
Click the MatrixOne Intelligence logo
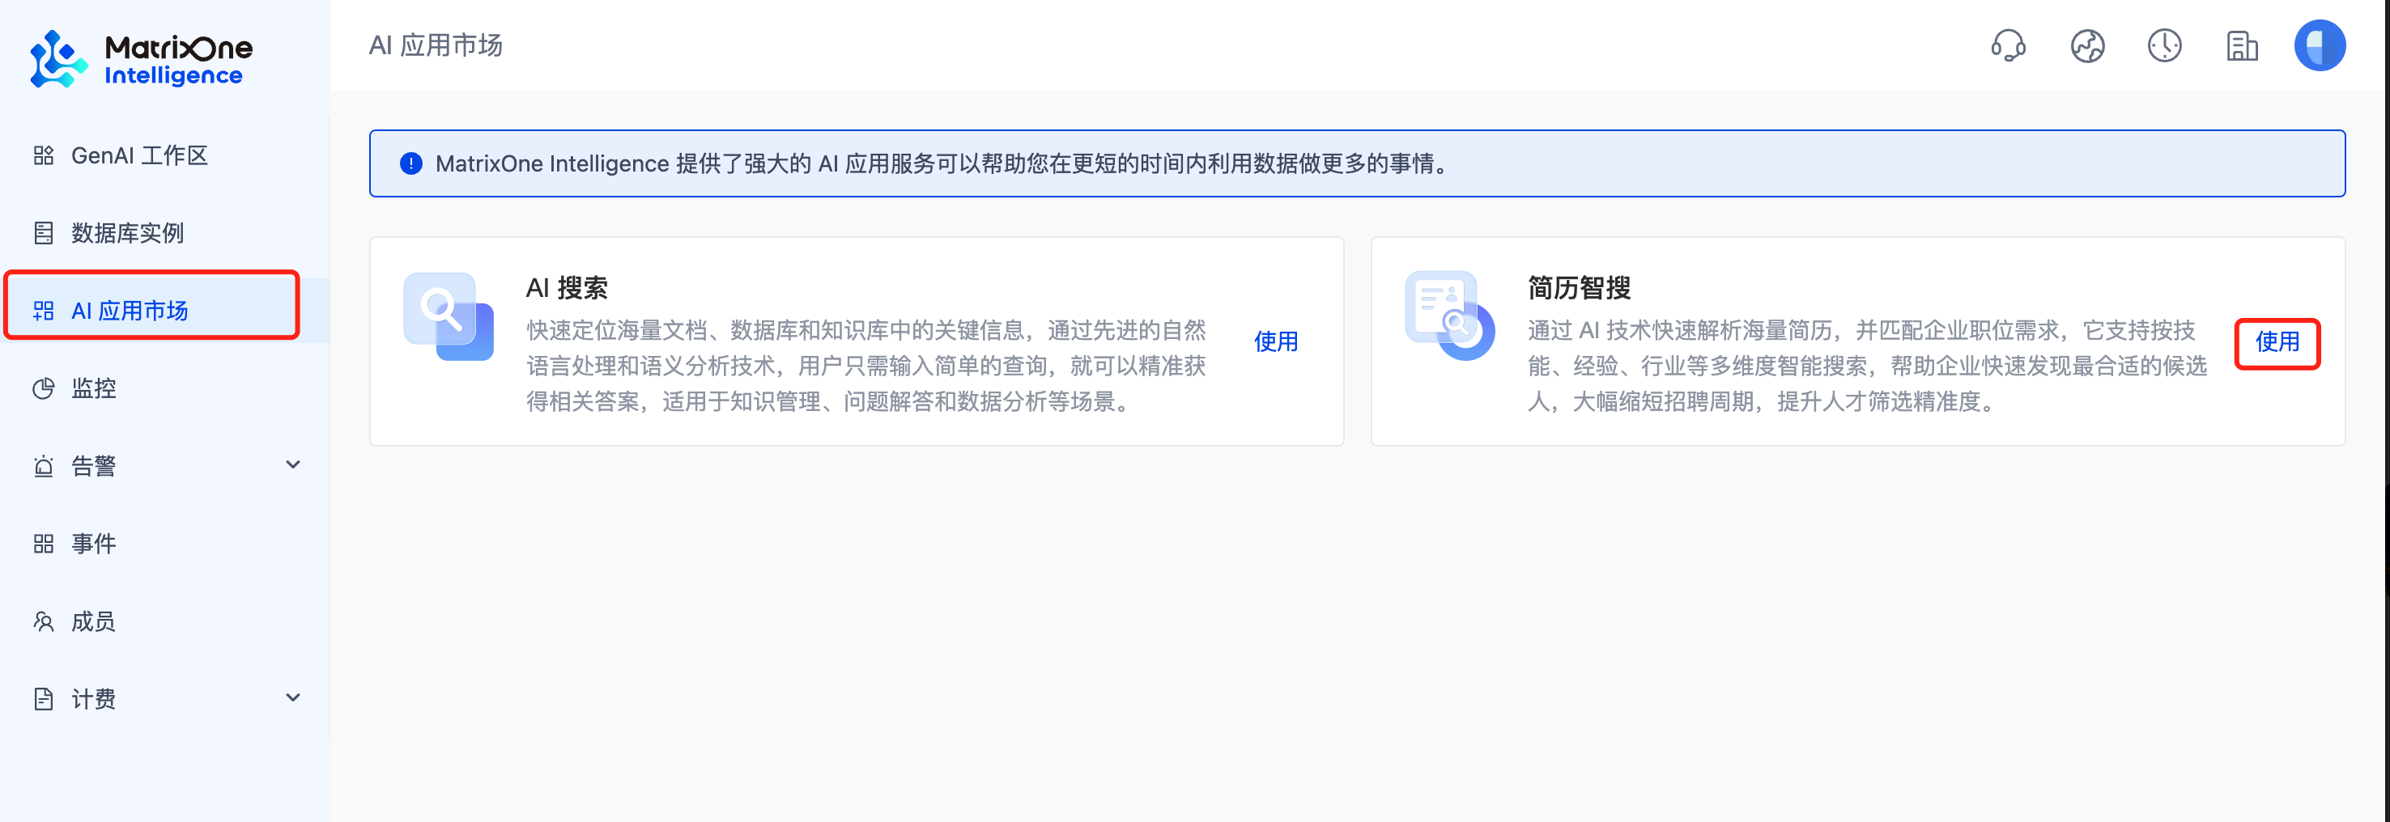click(x=141, y=59)
